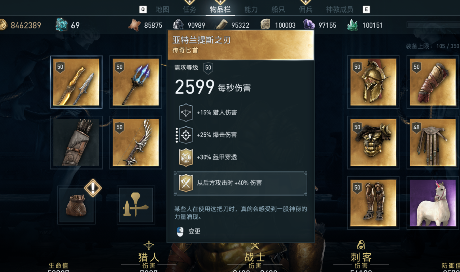Switch to the 神教成员 cultists tab
460x272 pixels.
(x=339, y=10)
